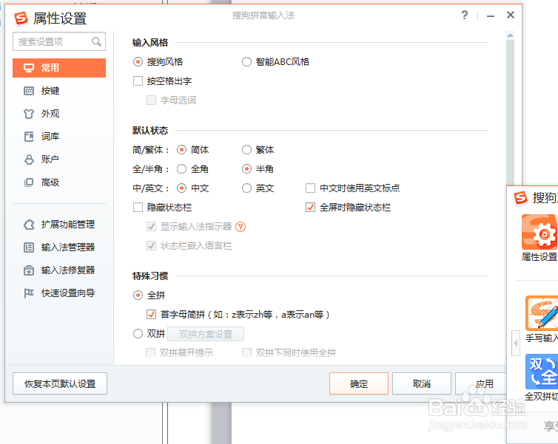Click the 高级 sidebar icon
558x444 pixels.
click(x=29, y=182)
